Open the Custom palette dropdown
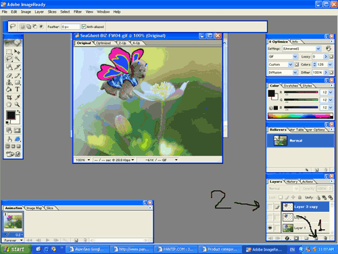338x254 pixels. coord(290,64)
